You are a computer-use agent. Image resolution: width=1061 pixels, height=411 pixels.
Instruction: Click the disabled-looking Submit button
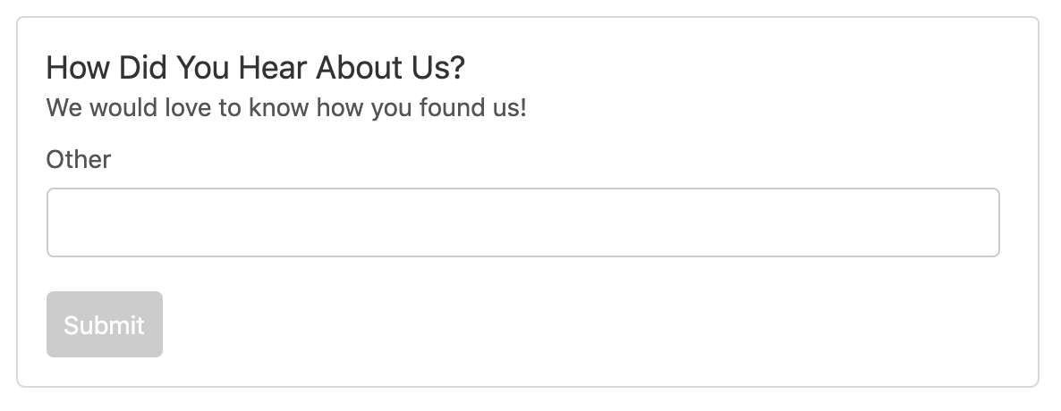(x=104, y=324)
